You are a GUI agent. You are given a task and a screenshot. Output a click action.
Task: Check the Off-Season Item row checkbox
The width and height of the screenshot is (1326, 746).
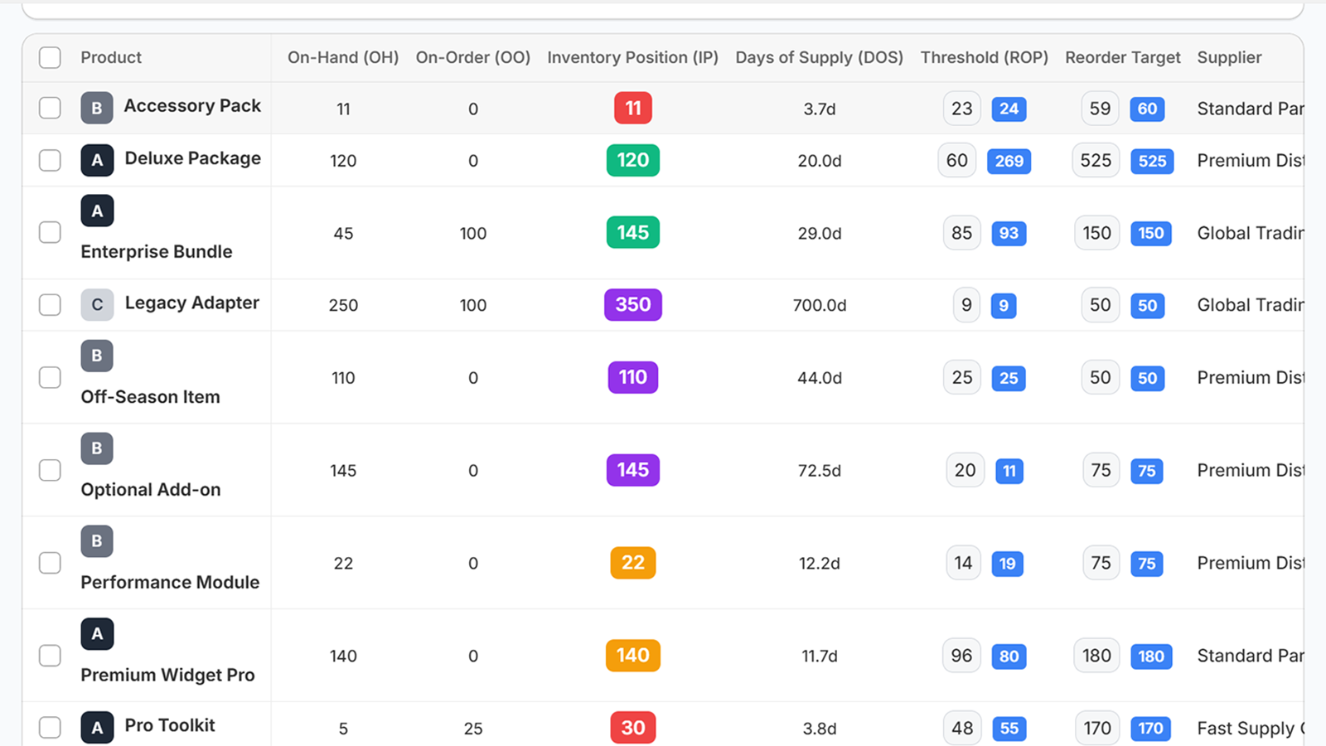(x=50, y=377)
